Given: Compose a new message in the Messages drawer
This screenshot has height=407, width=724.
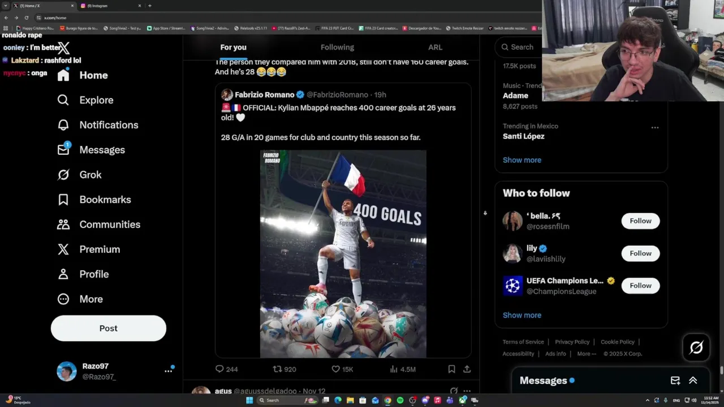Looking at the screenshot, I should (x=675, y=380).
